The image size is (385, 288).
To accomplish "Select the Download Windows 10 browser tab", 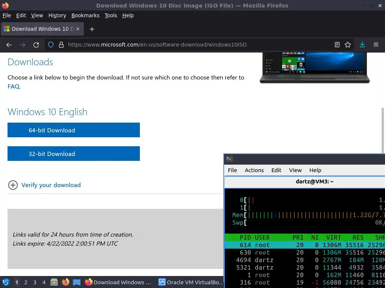I will (x=42, y=29).
